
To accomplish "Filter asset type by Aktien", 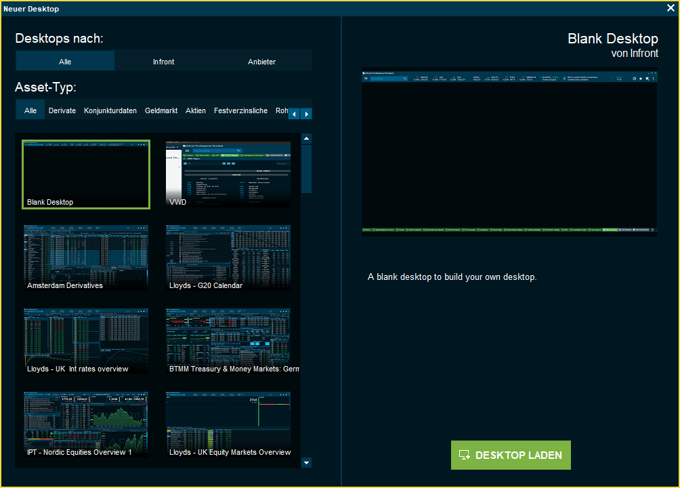I will [196, 110].
